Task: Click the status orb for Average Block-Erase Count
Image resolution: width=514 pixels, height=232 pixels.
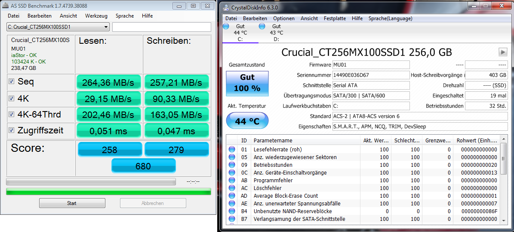Action: (x=232, y=196)
